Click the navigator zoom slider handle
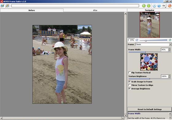 pos(146,41)
